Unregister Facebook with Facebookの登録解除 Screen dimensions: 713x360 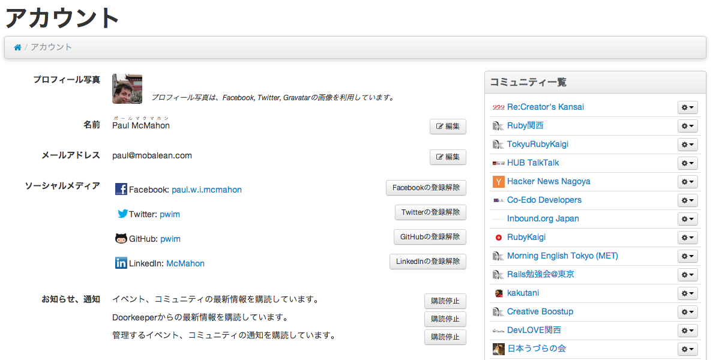point(426,188)
